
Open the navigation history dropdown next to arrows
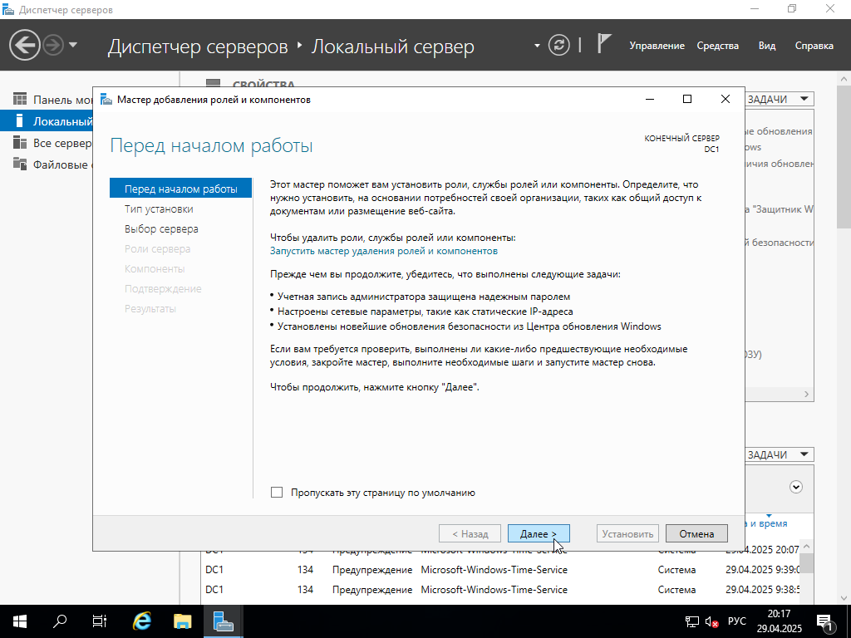click(x=73, y=45)
